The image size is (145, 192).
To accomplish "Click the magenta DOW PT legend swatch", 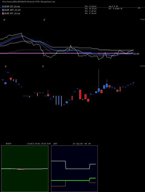I will pos(3,13).
